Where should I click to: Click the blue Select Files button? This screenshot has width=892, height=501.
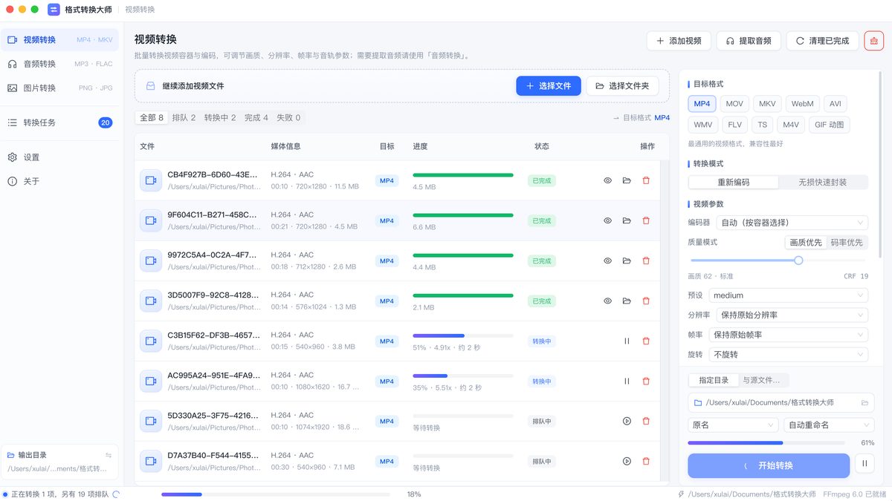coord(549,86)
